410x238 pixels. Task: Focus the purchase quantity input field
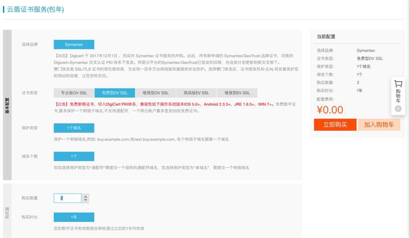click(x=68, y=198)
